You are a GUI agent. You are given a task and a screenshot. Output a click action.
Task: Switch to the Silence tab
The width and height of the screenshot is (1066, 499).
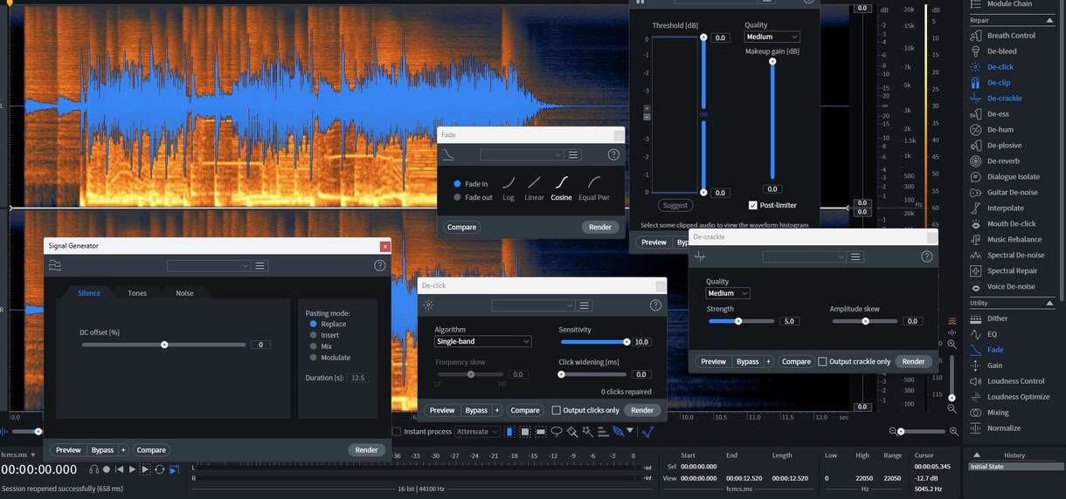point(89,293)
